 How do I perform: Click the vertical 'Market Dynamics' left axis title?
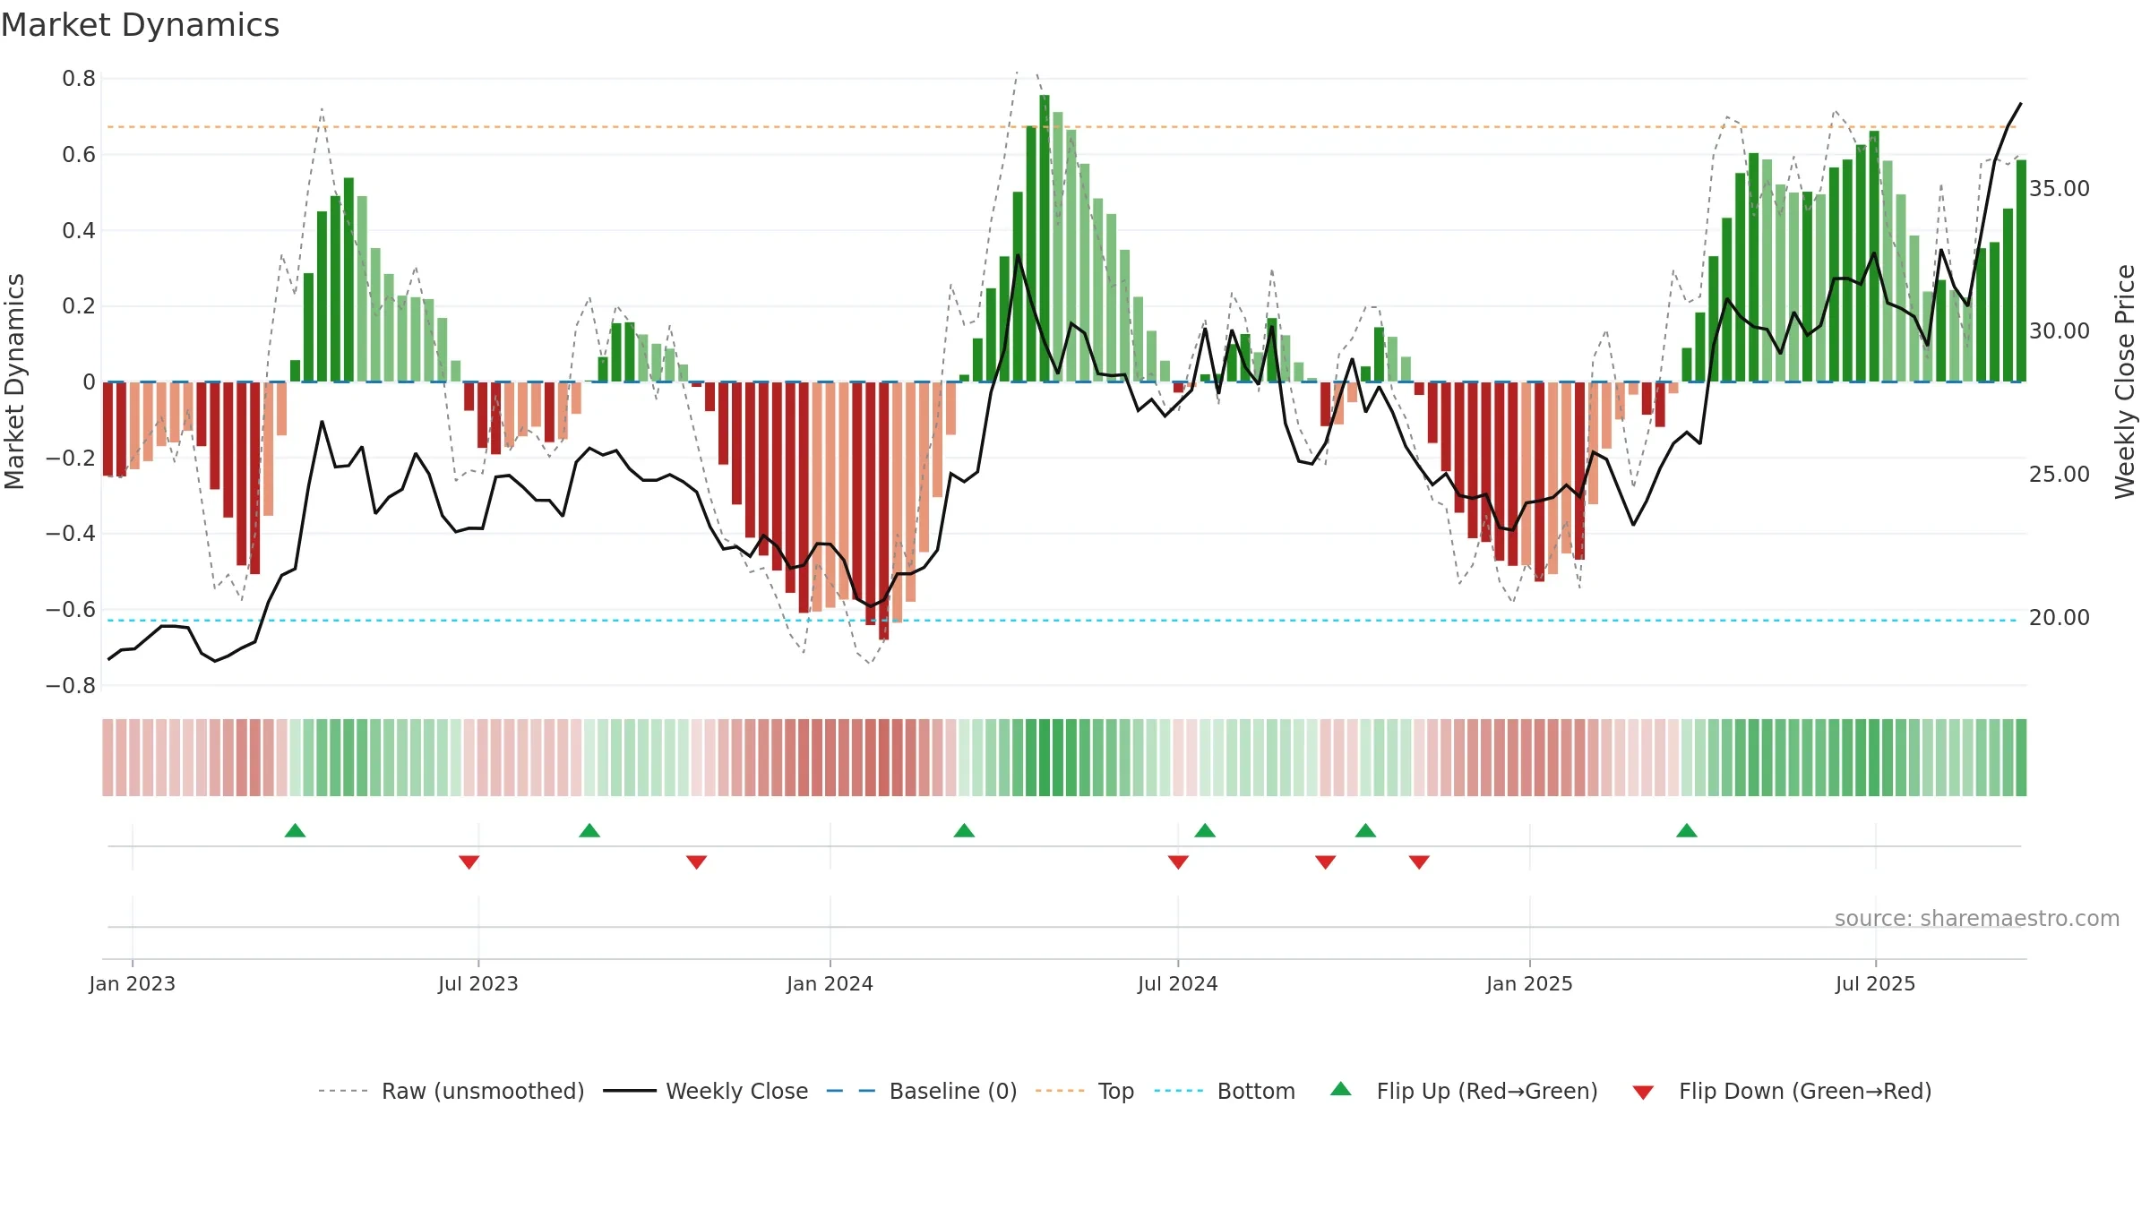[14, 382]
